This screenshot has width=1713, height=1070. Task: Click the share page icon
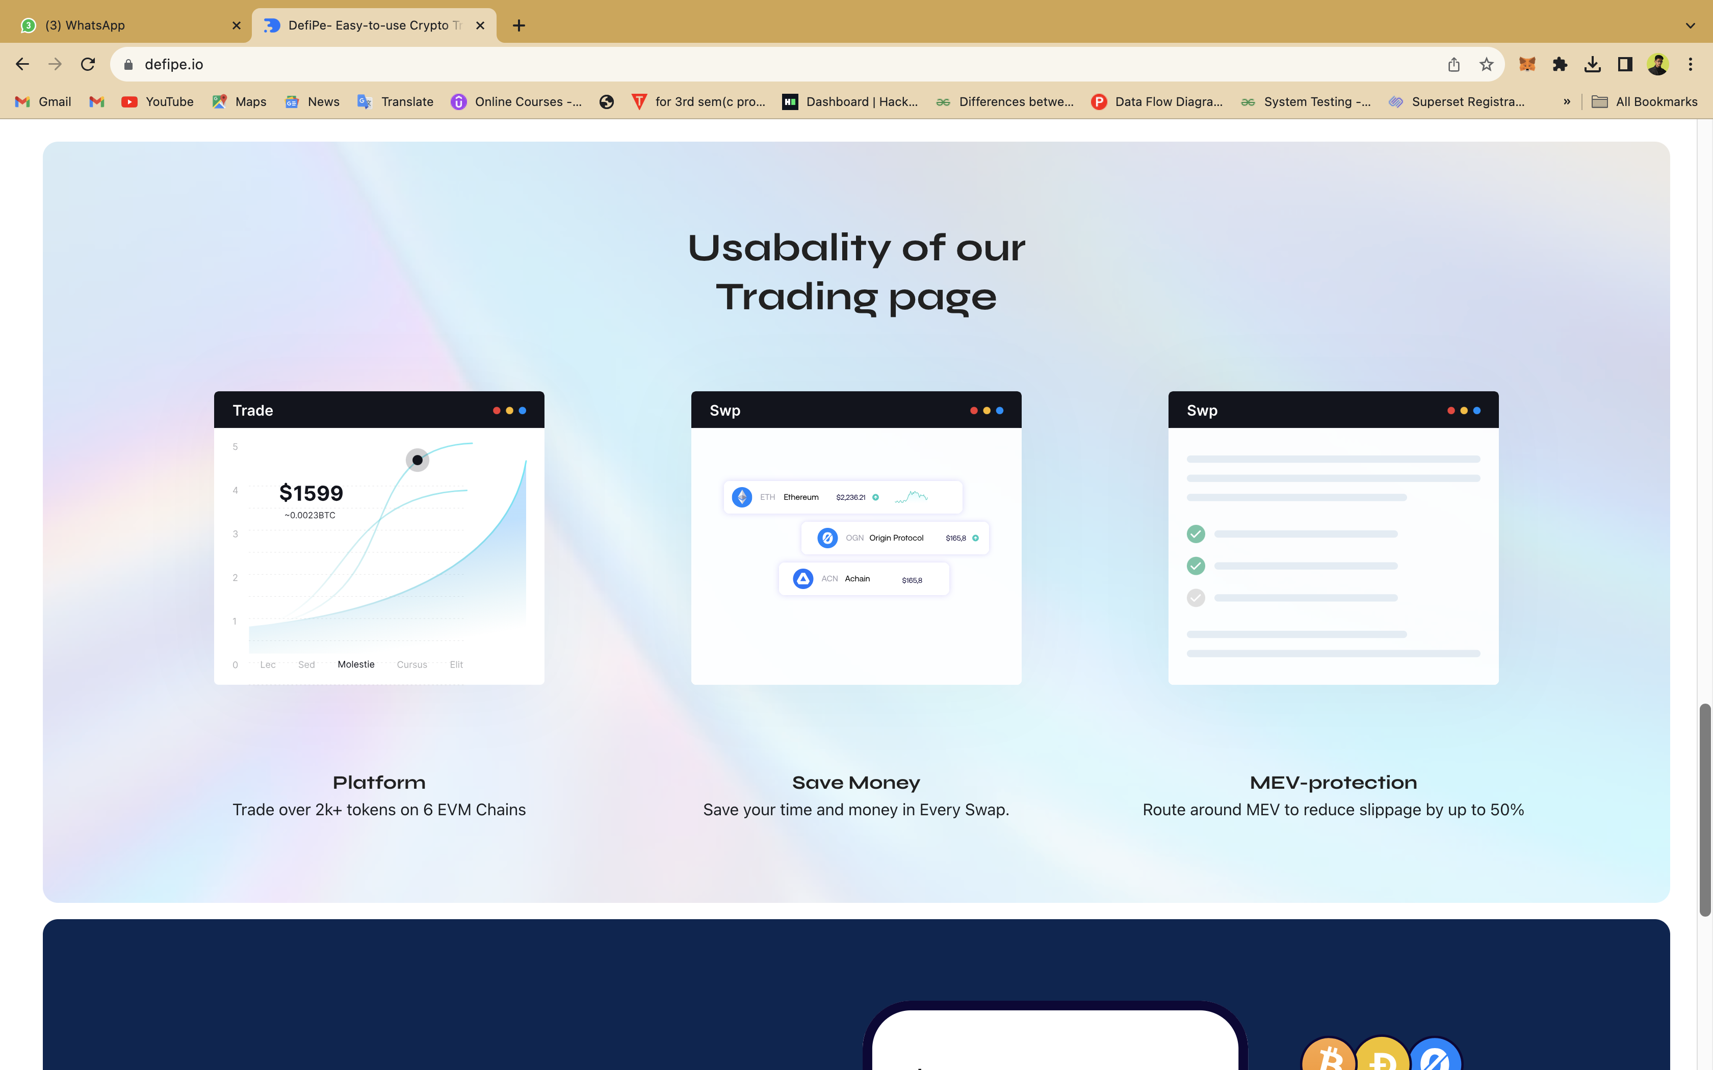[x=1454, y=64]
